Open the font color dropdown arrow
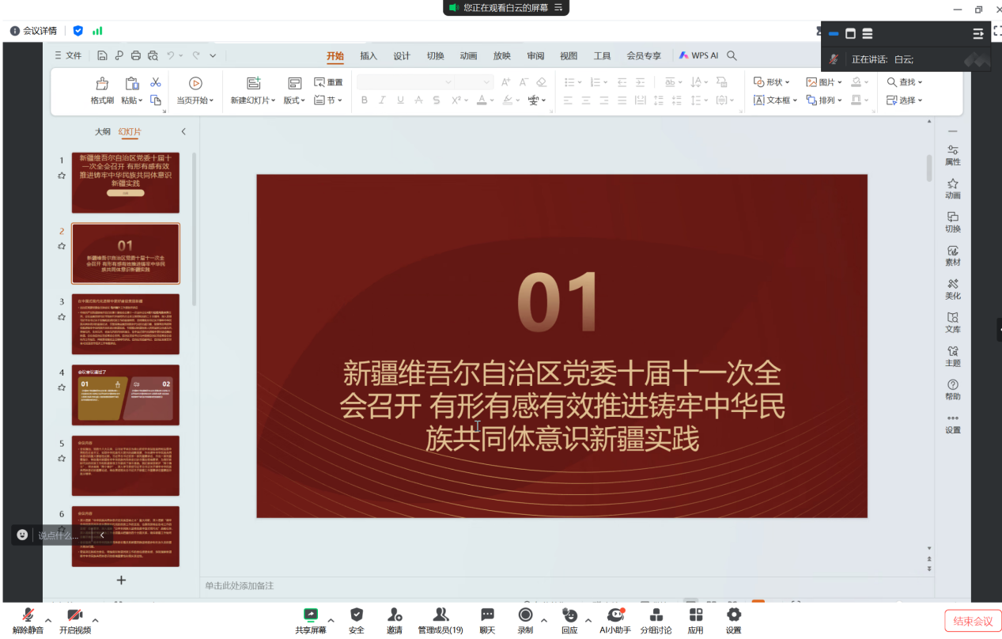 pos(493,100)
